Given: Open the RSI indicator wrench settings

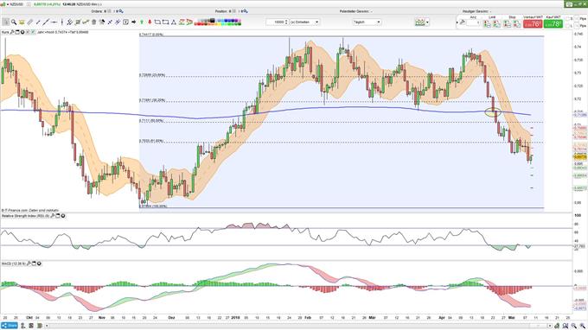Looking at the screenshot, I should click(x=53, y=216).
